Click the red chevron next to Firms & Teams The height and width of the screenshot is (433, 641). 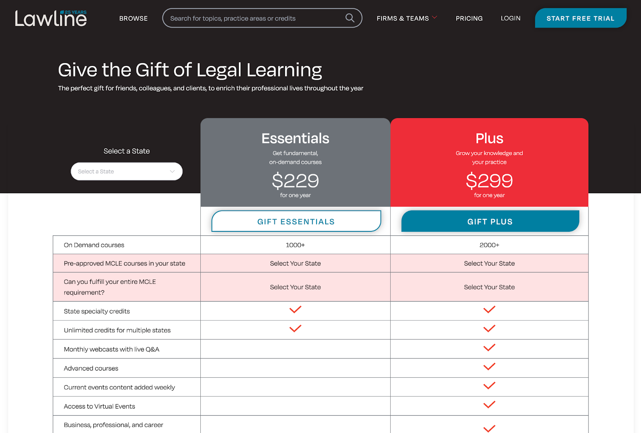point(435,18)
